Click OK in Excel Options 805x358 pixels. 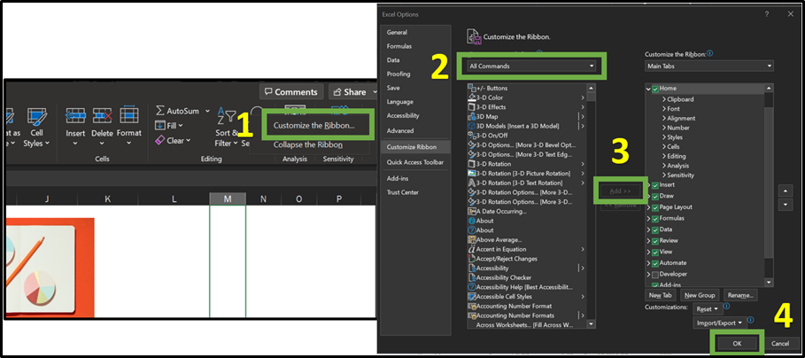click(x=737, y=344)
